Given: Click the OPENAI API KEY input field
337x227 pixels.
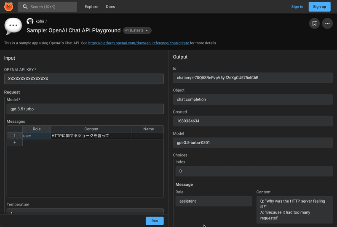Looking at the screenshot, I should click(x=84, y=79).
